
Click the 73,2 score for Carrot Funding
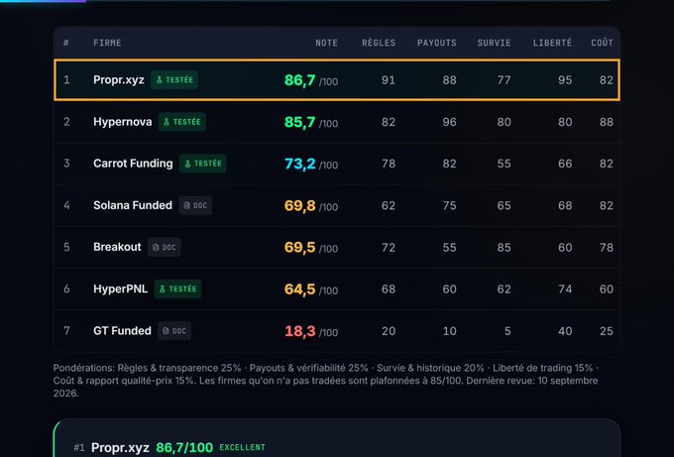(x=299, y=164)
